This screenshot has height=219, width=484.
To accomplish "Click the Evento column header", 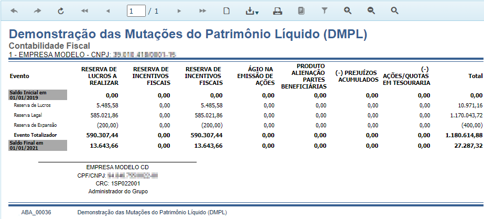I will coord(19,76).
